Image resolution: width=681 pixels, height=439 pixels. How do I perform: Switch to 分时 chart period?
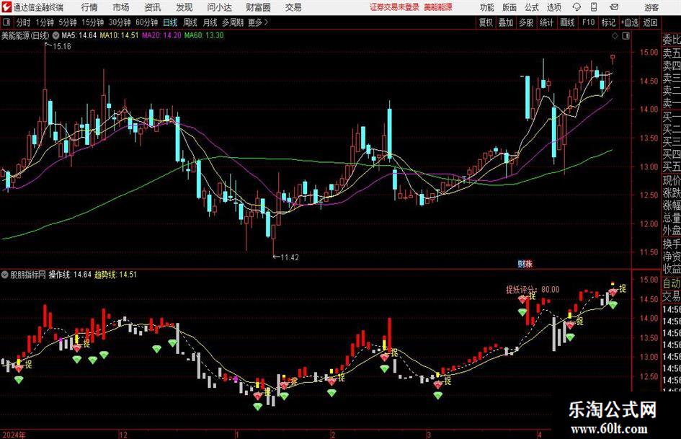click(23, 22)
